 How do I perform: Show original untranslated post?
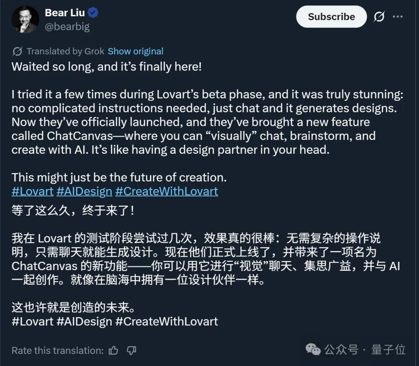click(x=135, y=51)
